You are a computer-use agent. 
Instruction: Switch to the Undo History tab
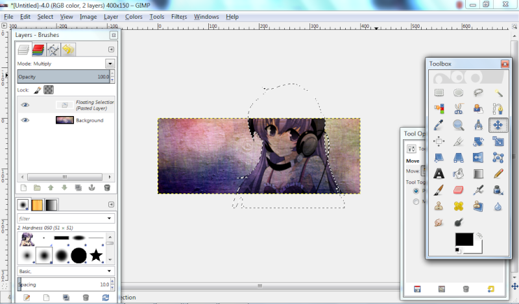click(x=68, y=50)
